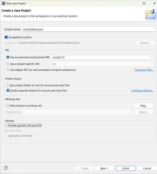Viewport: 157px width, 174px height.
Task: Choose project folder as root option
Action: (8, 85)
